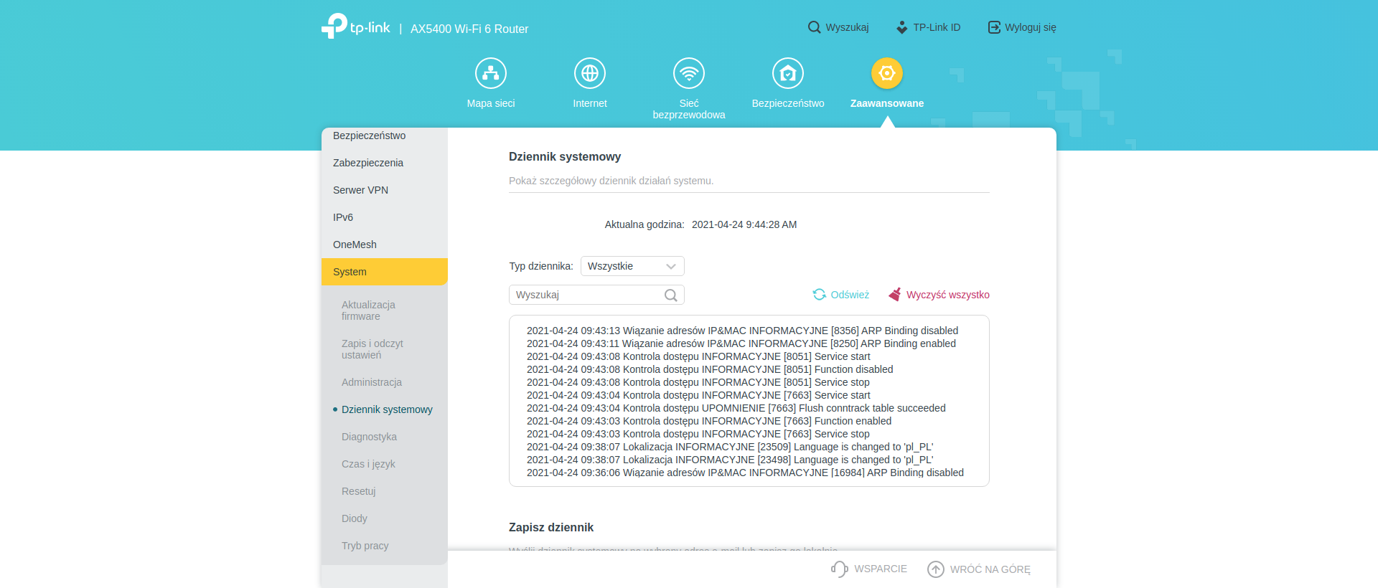Open the Mapa sieci network map icon
This screenshot has width=1378, height=588.
point(491,73)
